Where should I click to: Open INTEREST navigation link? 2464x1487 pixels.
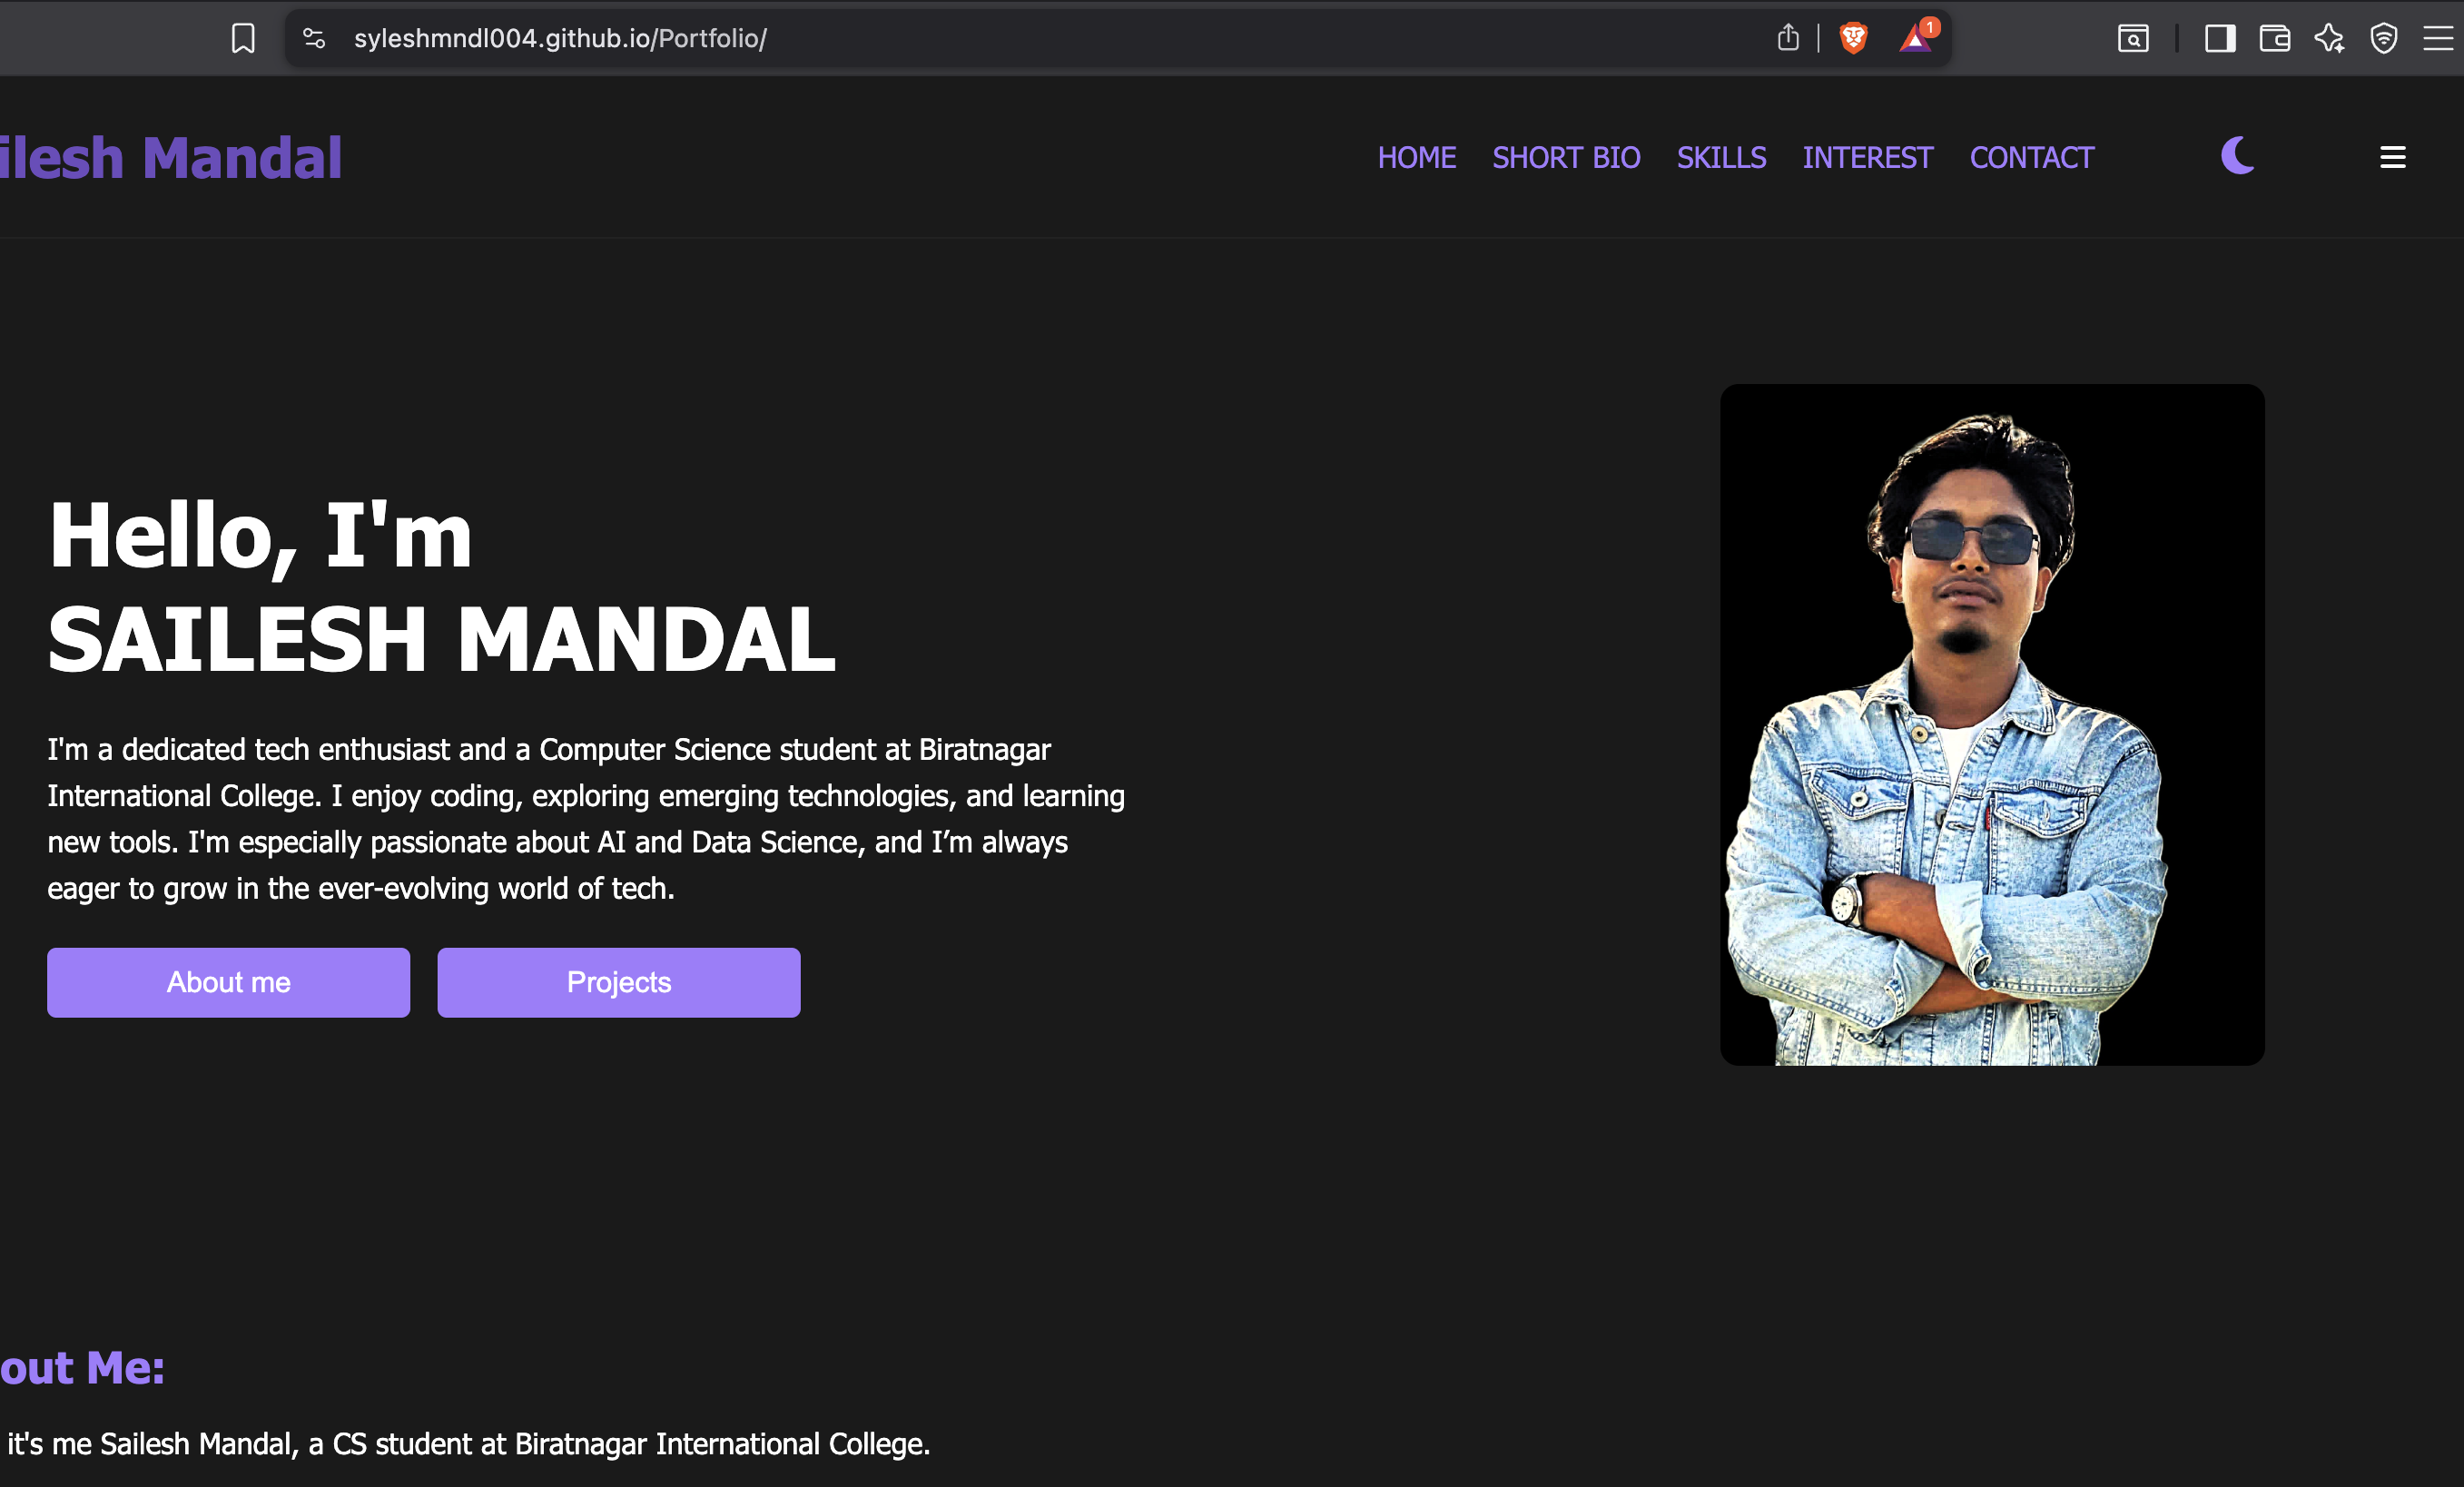1867,158
